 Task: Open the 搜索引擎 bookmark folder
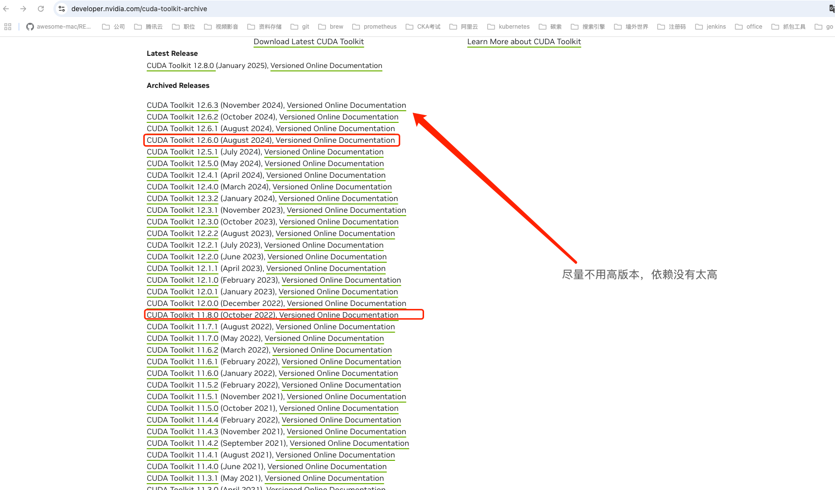coord(588,27)
